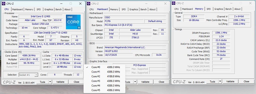
Task: Click Close button in Mainboard window
Action: coord(161,82)
